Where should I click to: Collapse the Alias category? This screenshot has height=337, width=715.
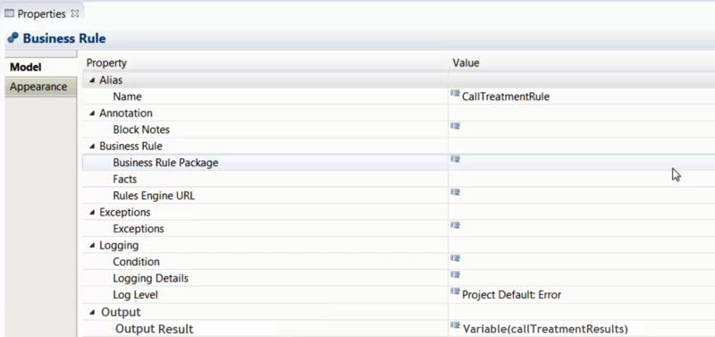click(93, 80)
